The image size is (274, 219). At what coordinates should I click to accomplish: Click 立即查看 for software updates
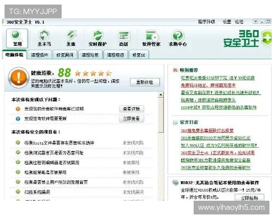pyautogui.click(x=132, y=119)
